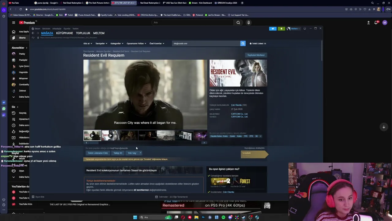This screenshot has width=392, height=221.
Task: Select MELTEM profile tab in Steam
Action: pos(99,33)
